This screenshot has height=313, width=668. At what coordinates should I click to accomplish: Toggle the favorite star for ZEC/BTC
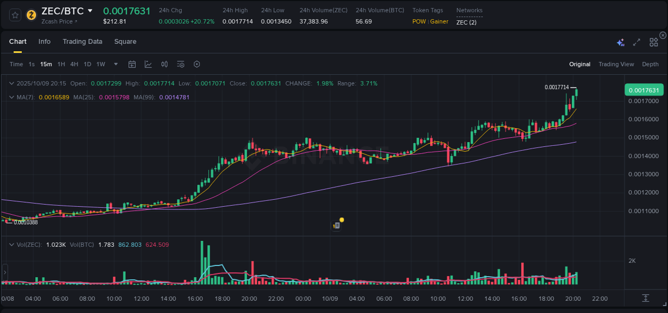14,15
